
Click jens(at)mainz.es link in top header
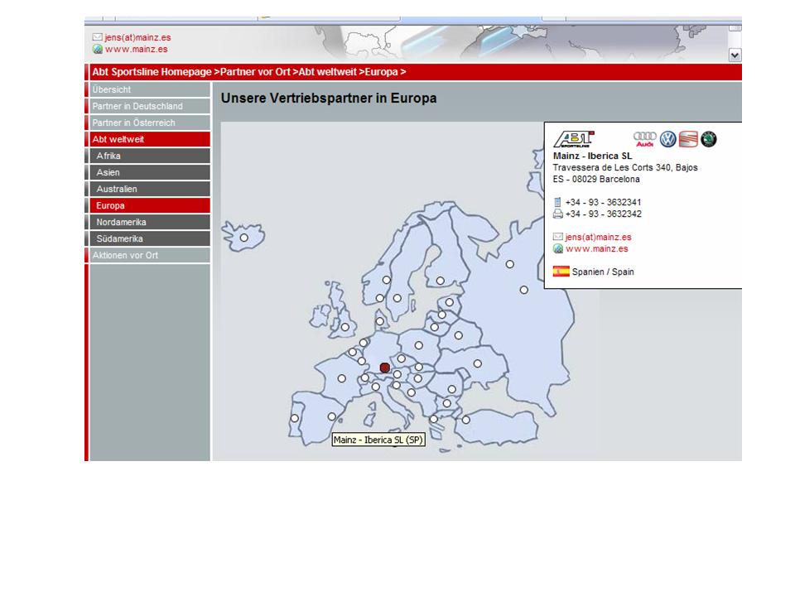(138, 37)
